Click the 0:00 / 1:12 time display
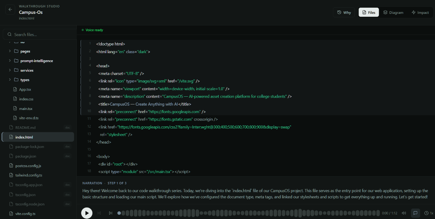The height and width of the screenshot is (219, 435). pos(389,213)
